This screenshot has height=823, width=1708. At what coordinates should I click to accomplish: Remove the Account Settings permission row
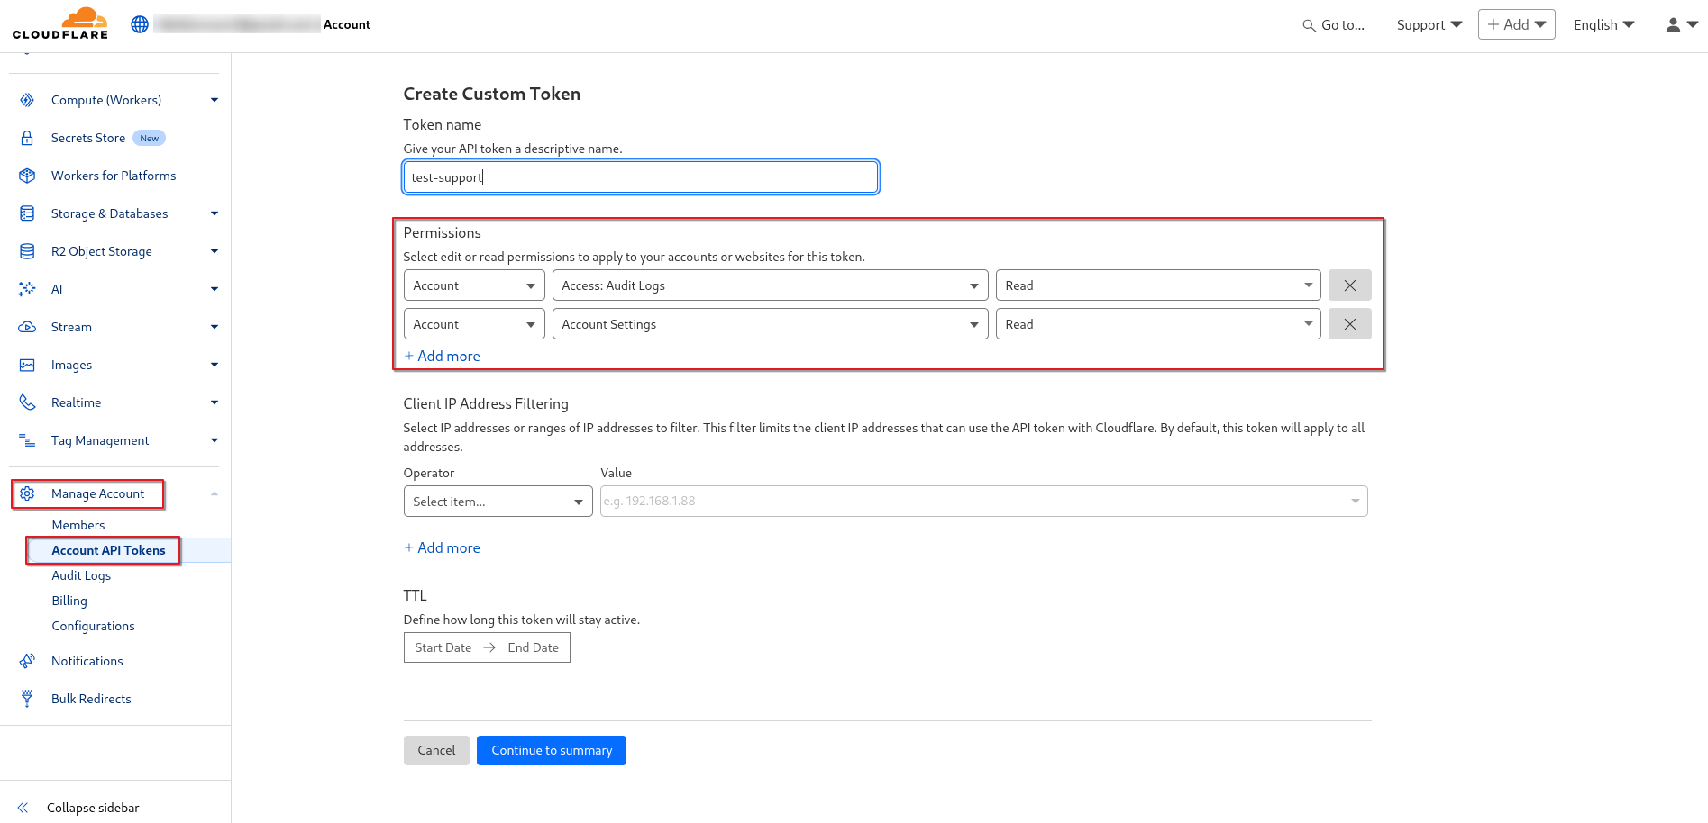click(1349, 324)
